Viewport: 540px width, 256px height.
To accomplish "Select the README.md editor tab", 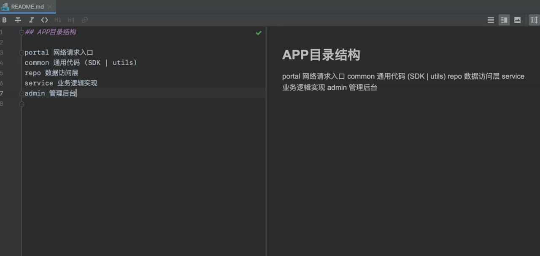I will 27,7.
